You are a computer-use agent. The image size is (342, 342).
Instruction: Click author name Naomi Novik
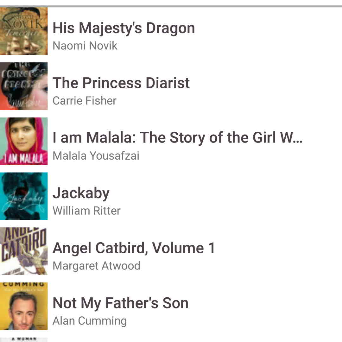[85, 46]
